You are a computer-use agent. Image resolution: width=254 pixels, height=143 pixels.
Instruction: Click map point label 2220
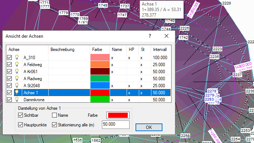[226, 3]
